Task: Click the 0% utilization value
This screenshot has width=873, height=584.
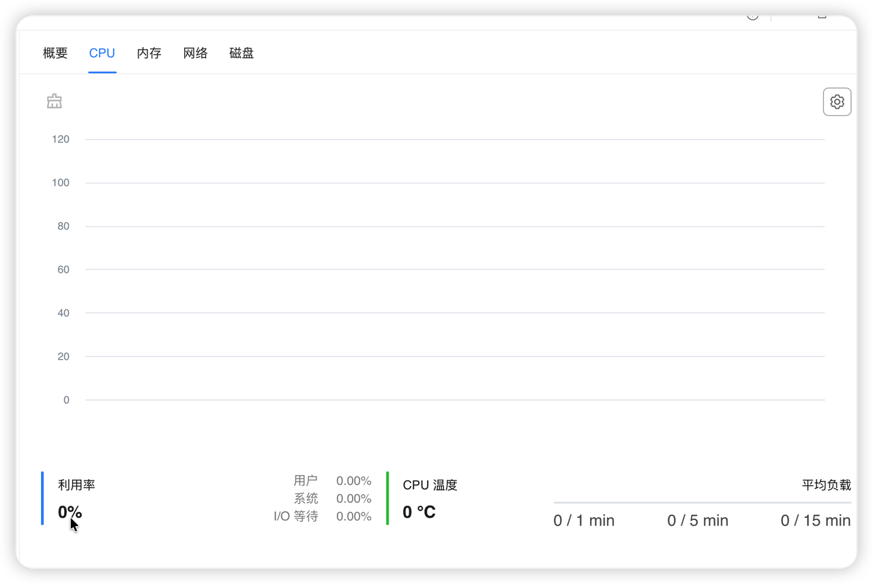Action: pyautogui.click(x=70, y=512)
